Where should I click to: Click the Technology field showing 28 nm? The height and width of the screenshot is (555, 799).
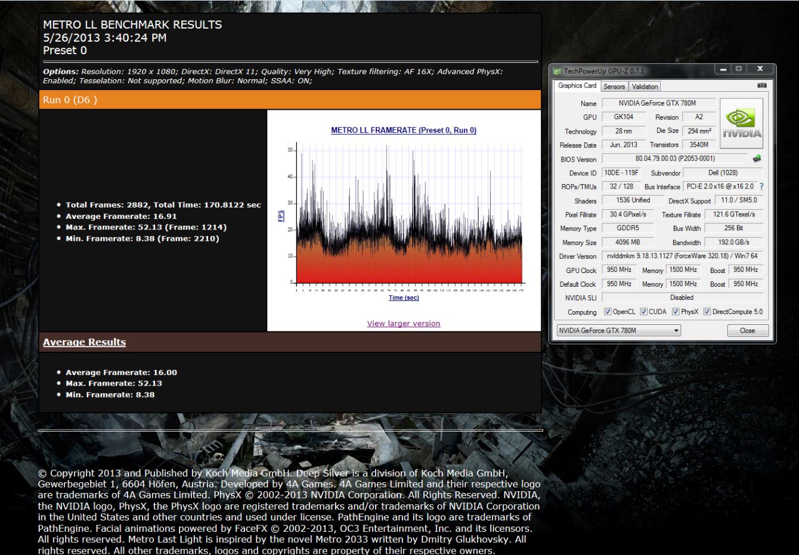(x=624, y=131)
